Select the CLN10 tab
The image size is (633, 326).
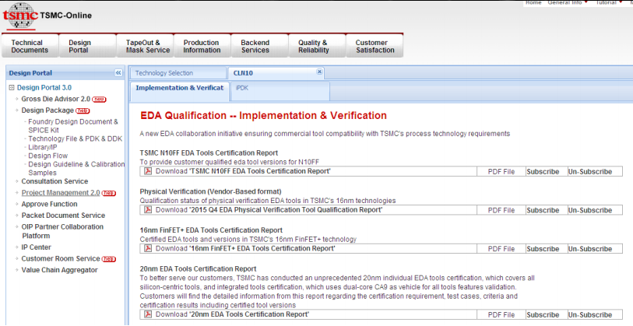coord(275,73)
